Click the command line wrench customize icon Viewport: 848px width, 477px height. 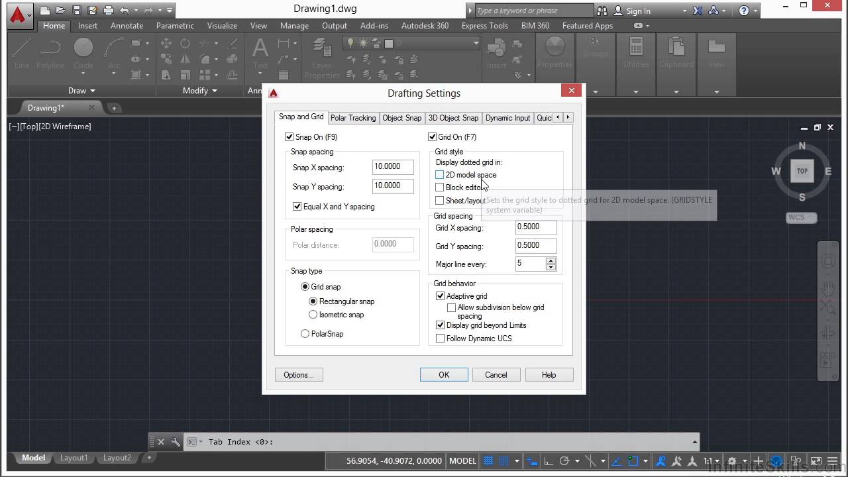pos(176,442)
